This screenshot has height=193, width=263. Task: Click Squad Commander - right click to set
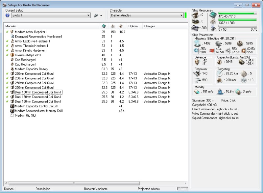coord(216,118)
